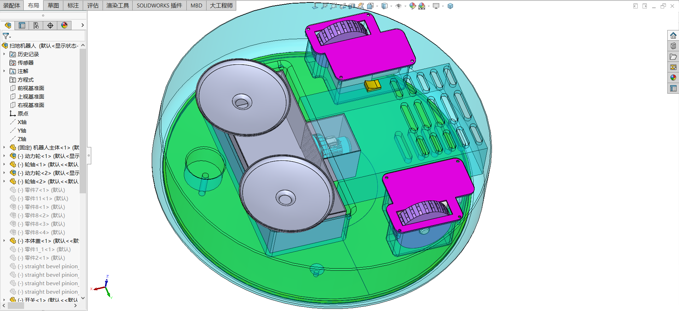Open the View Settings dropdown arrow
Viewport: 679px width, 311px height.
click(x=443, y=6)
